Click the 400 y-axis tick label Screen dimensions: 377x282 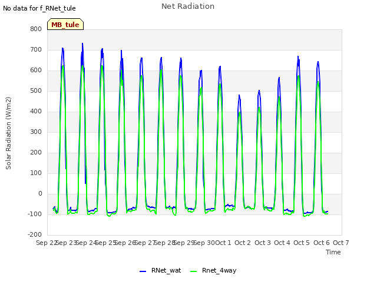pos(36,111)
